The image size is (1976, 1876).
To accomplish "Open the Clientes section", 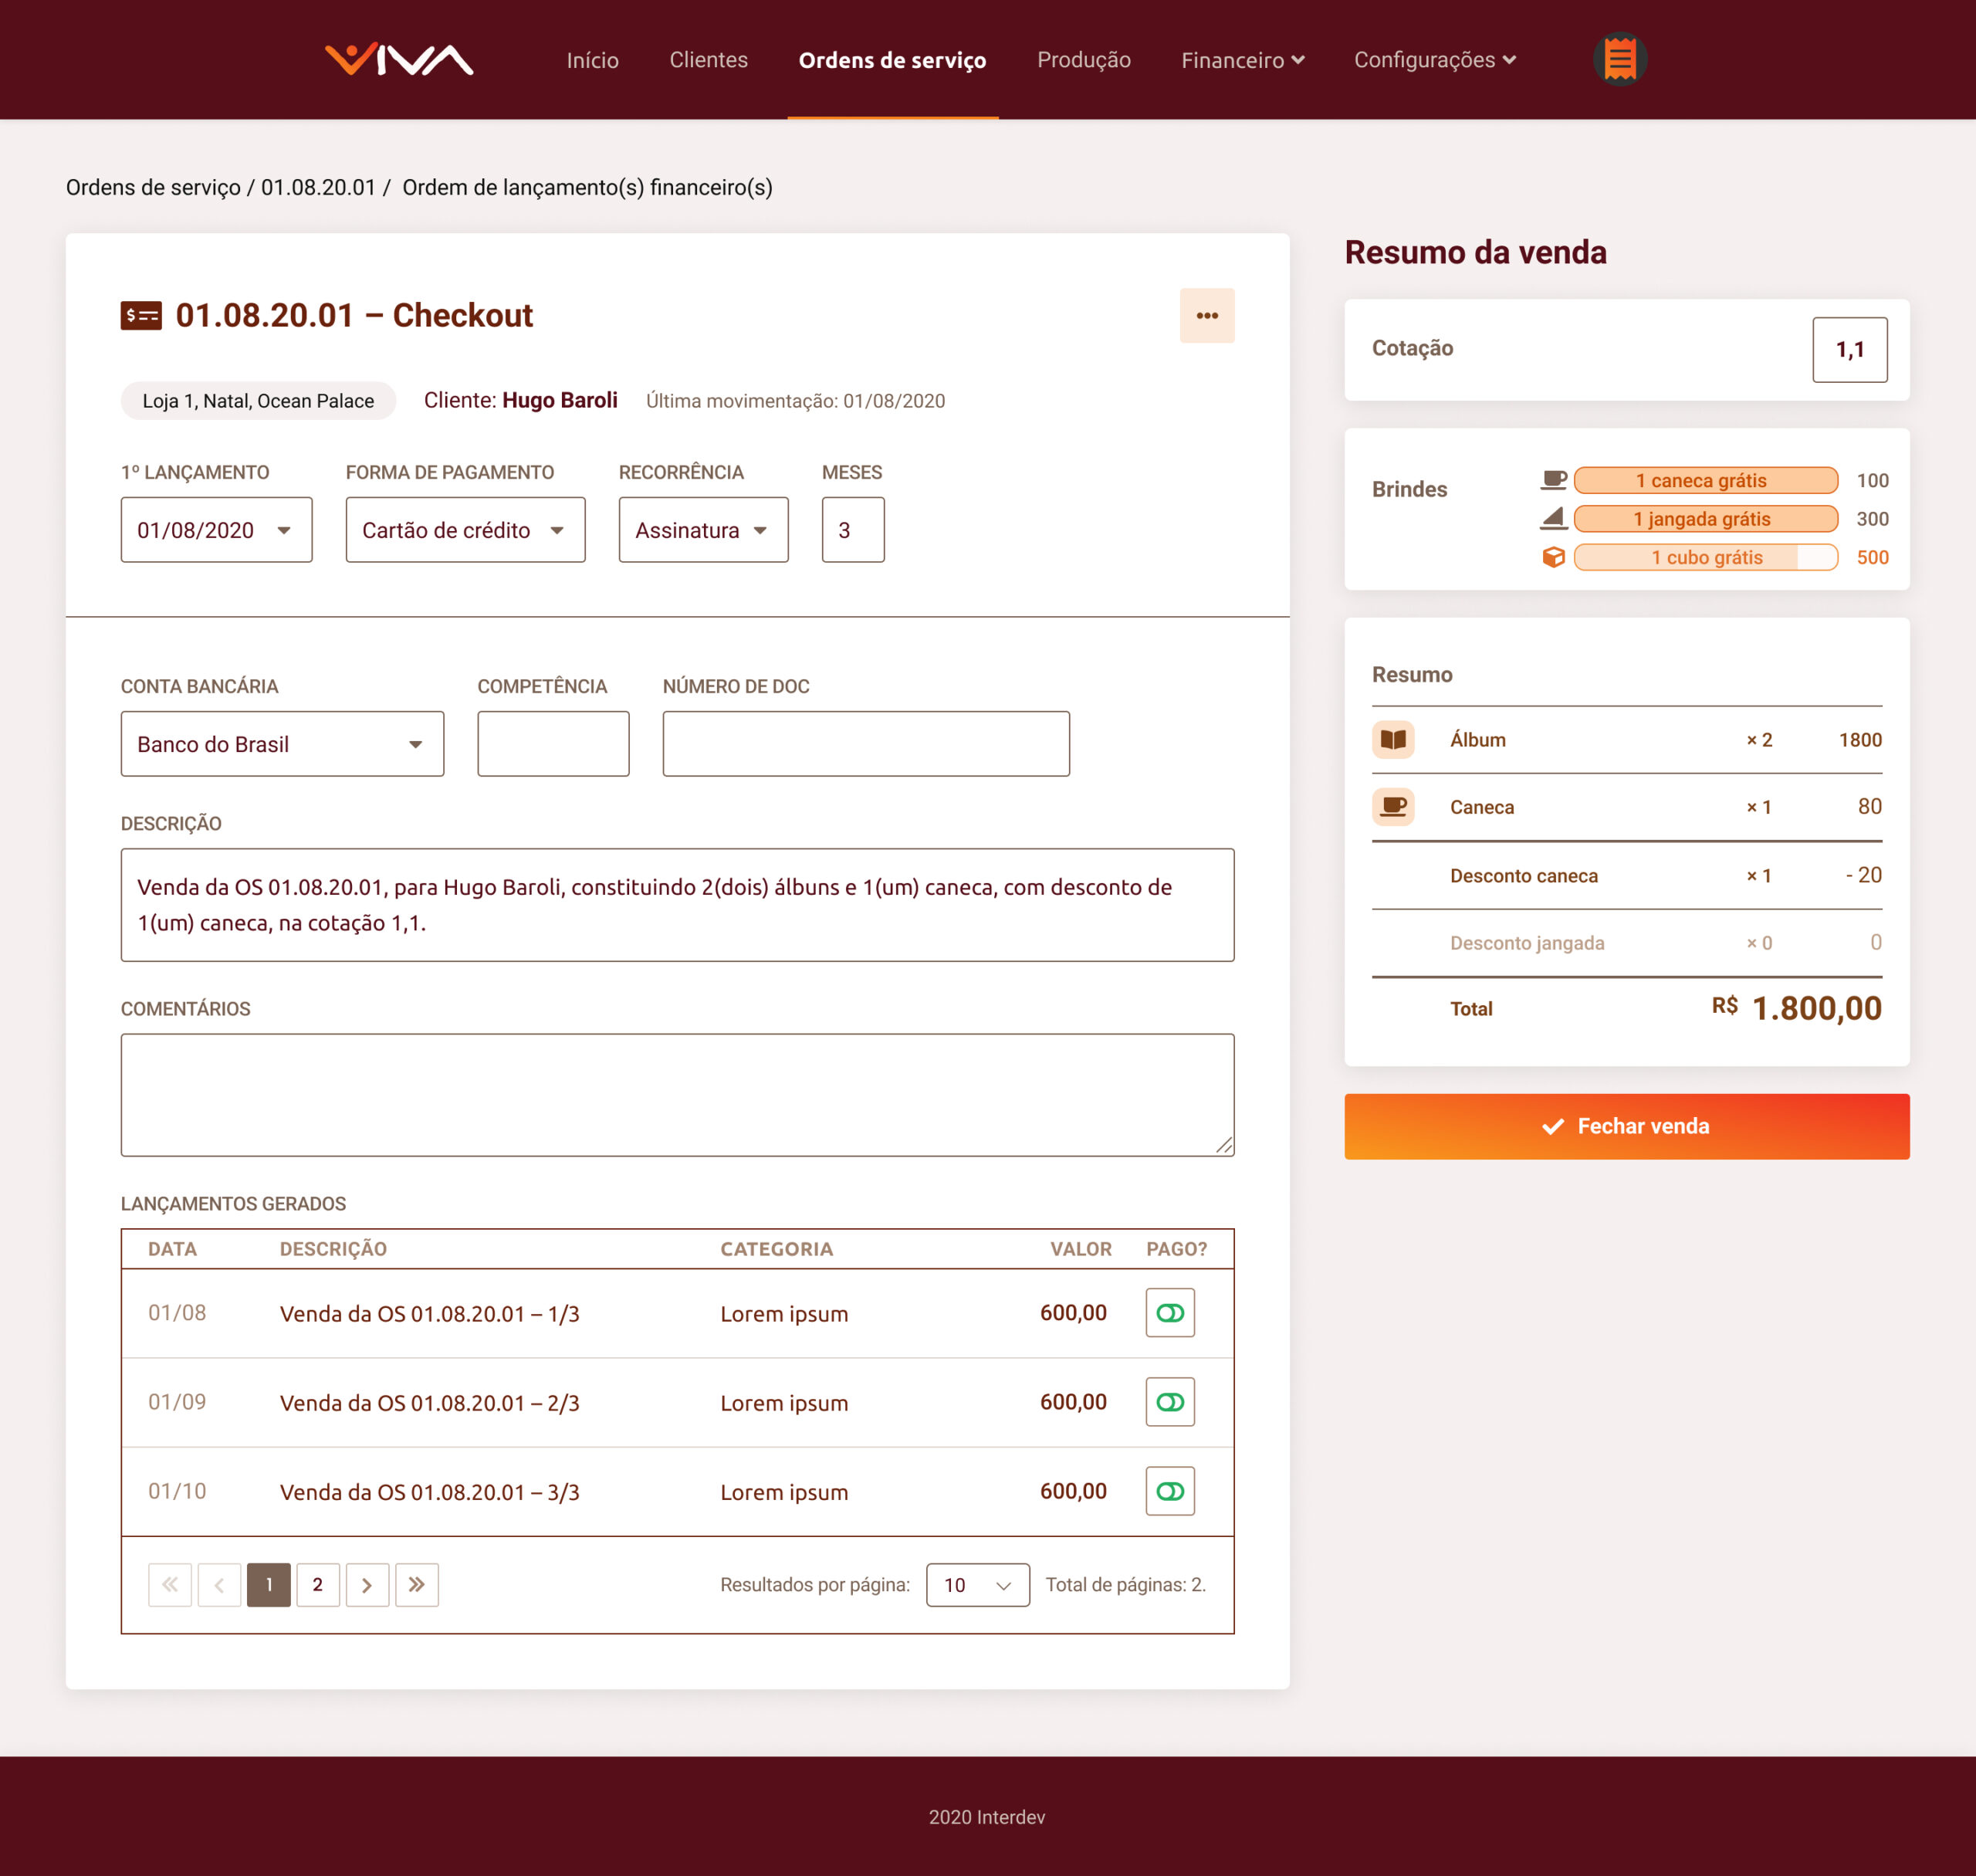I will coord(709,60).
